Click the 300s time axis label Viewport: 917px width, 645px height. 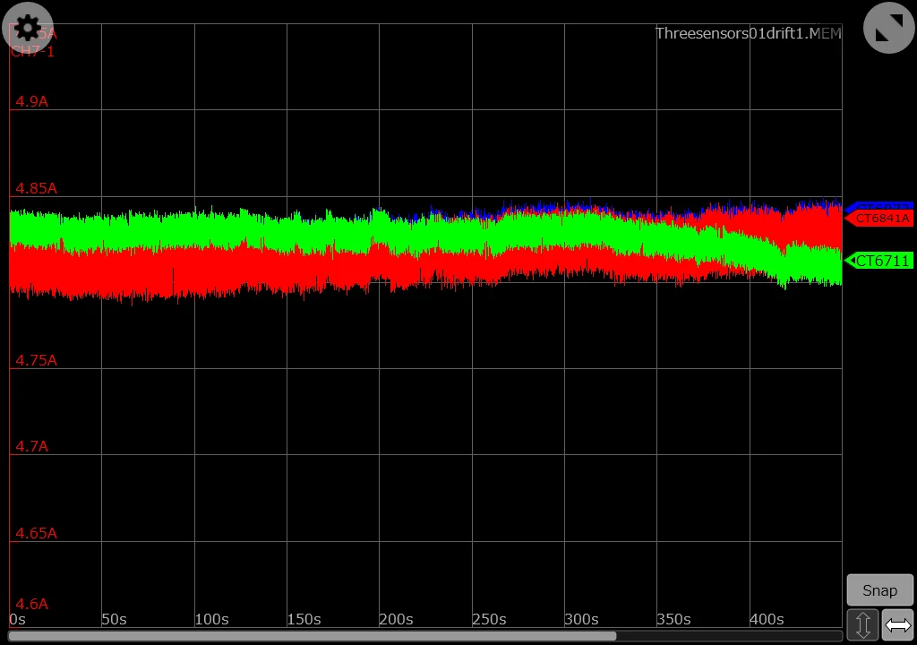click(580, 619)
